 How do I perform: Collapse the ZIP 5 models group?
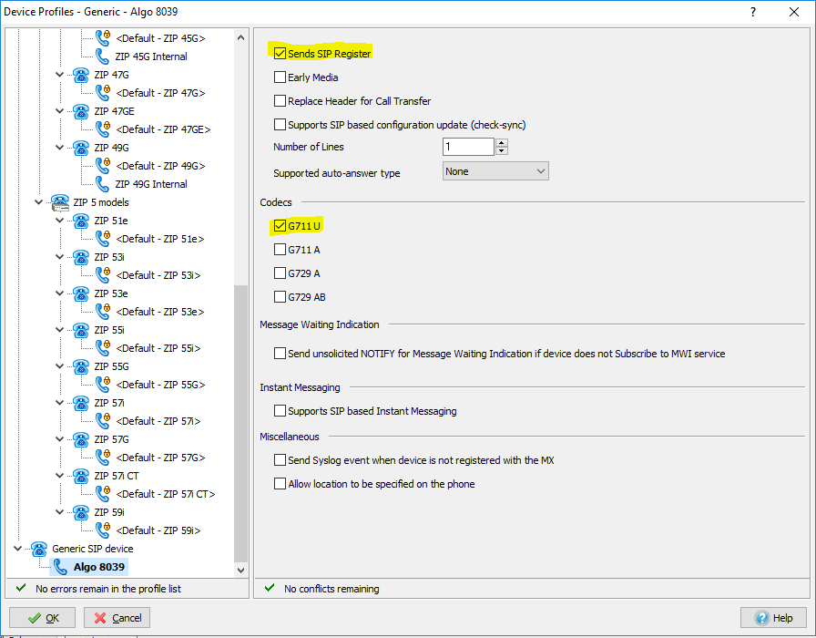pyautogui.click(x=39, y=202)
